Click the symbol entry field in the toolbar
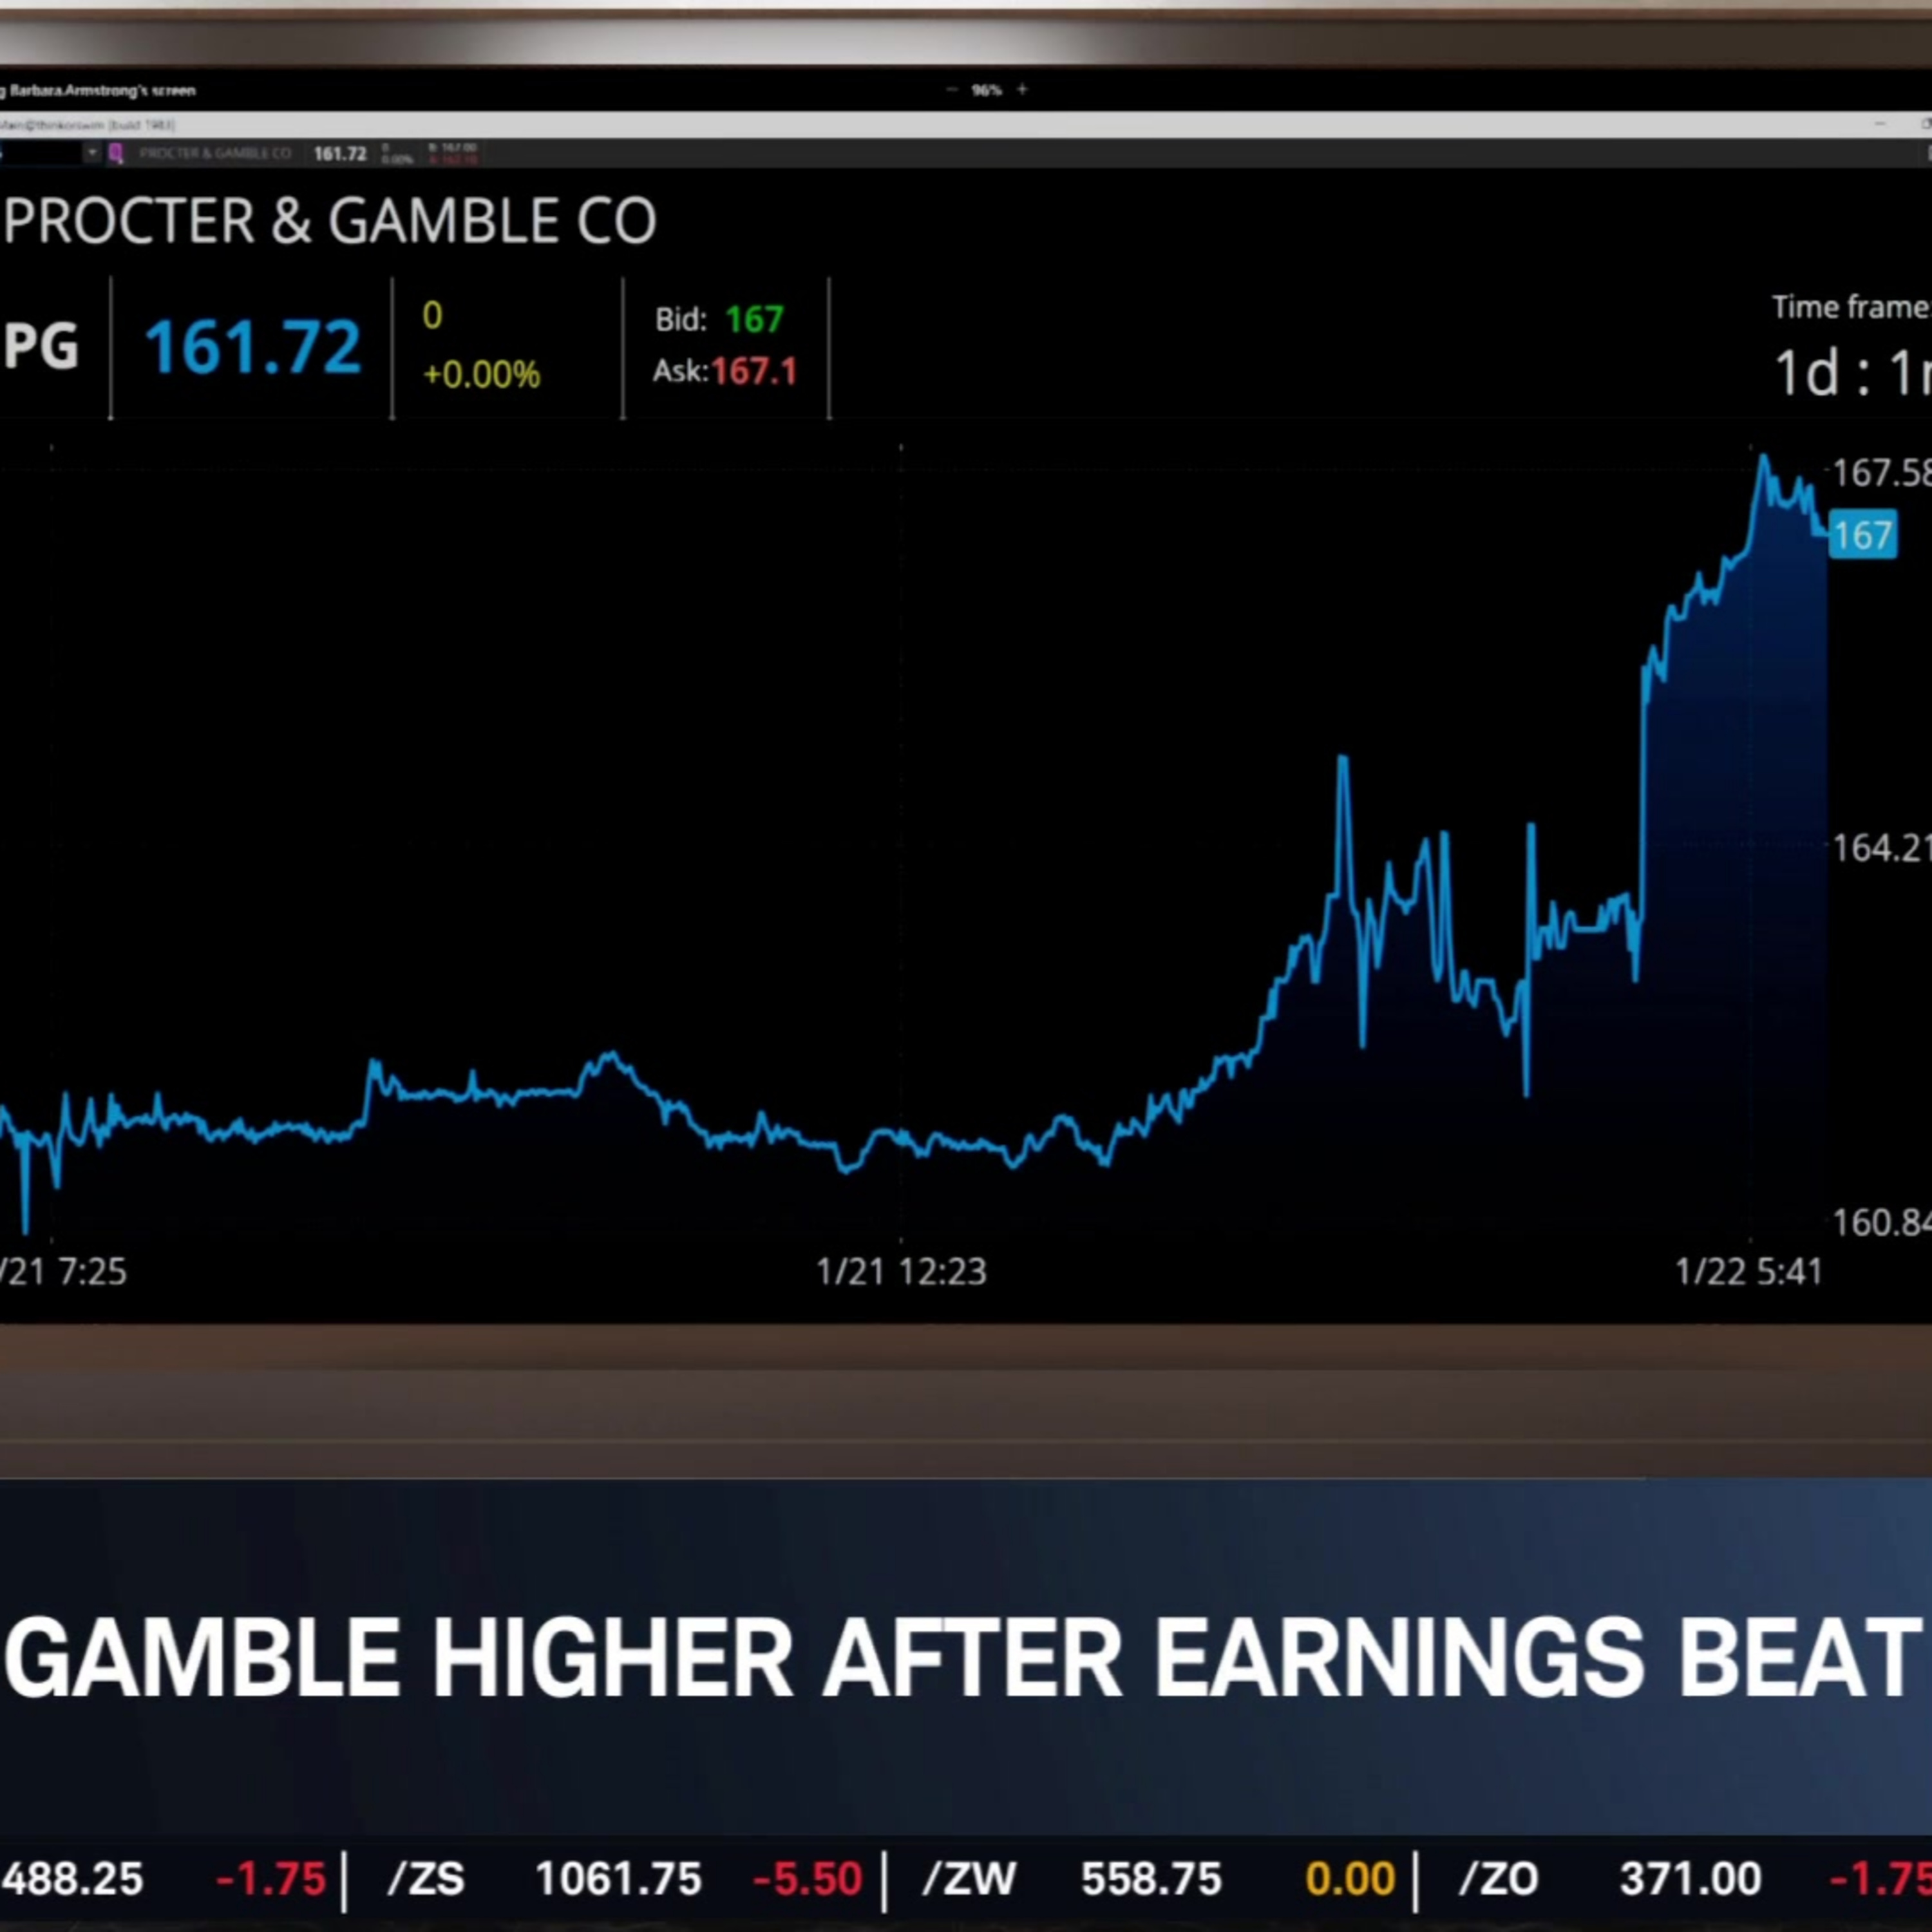Image resolution: width=1932 pixels, height=1932 pixels. tap(41, 153)
